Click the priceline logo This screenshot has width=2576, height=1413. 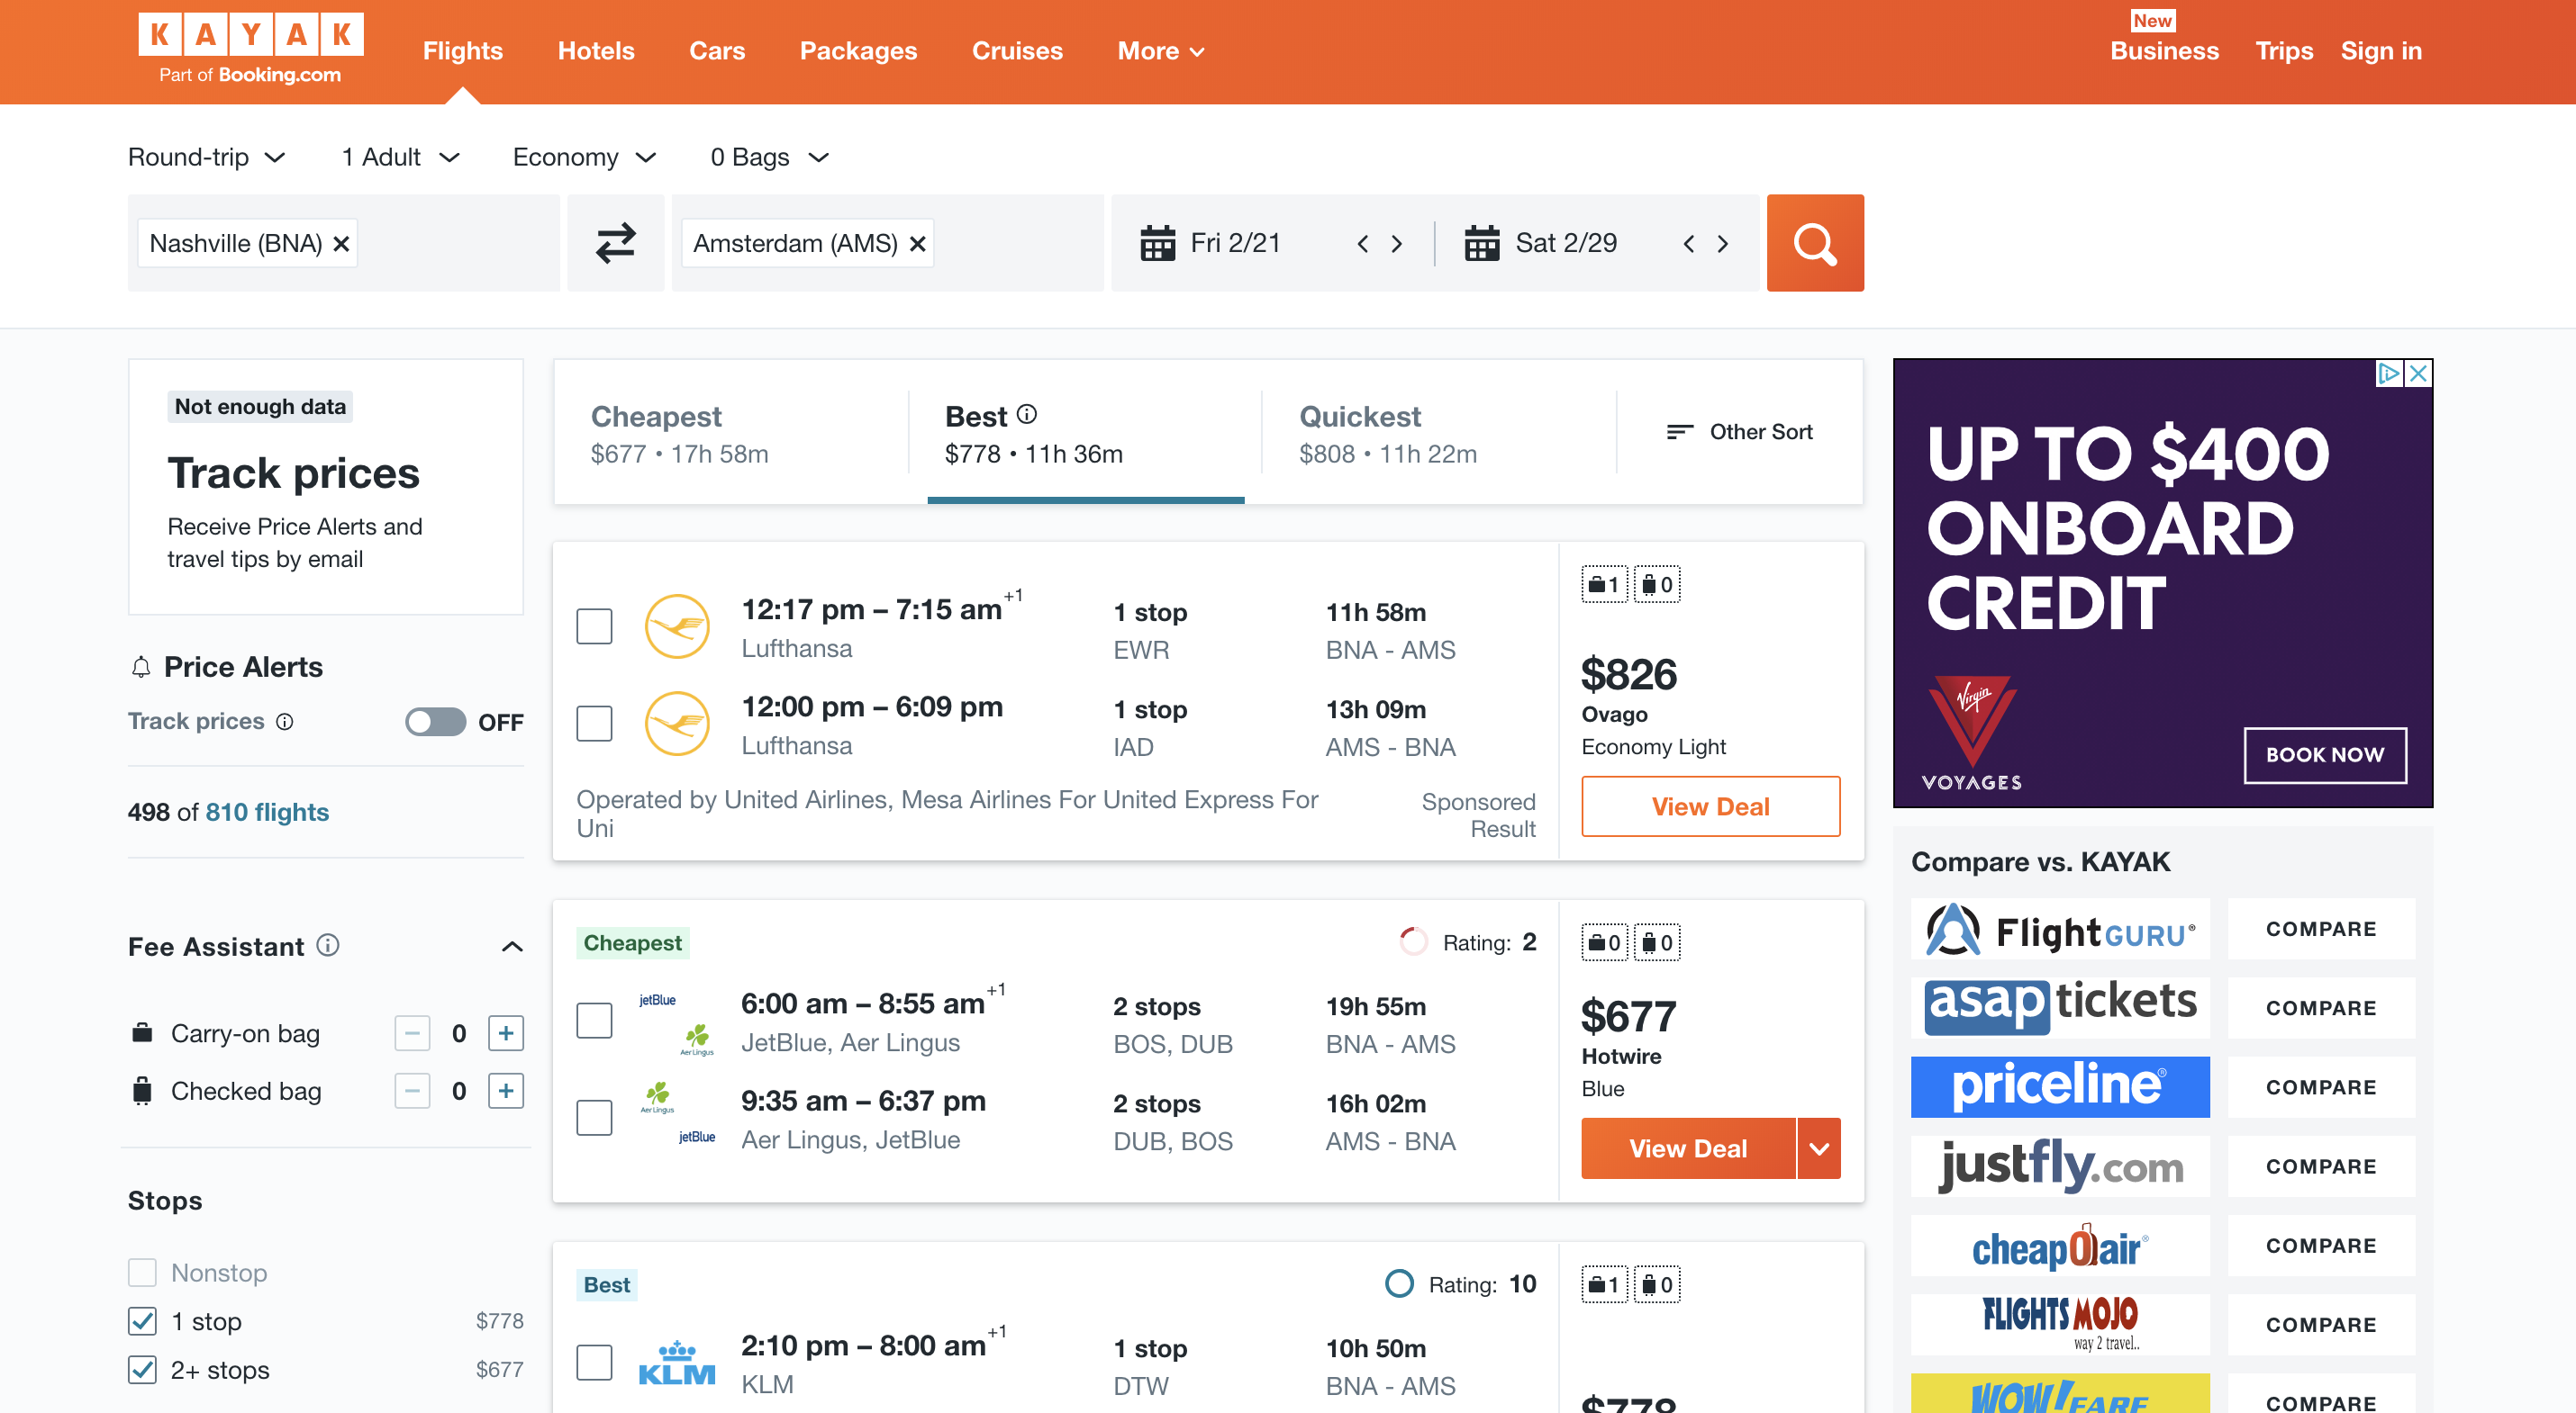pyautogui.click(x=2060, y=1087)
